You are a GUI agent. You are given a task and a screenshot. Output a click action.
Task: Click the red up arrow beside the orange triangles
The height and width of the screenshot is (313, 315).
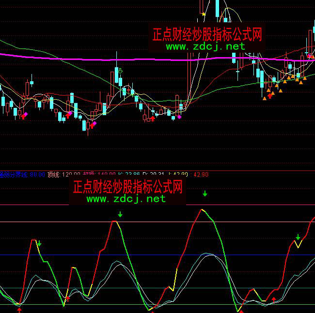click(x=269, y=95)
